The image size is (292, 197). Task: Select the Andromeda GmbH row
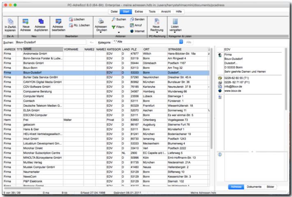tap(106, 54)
